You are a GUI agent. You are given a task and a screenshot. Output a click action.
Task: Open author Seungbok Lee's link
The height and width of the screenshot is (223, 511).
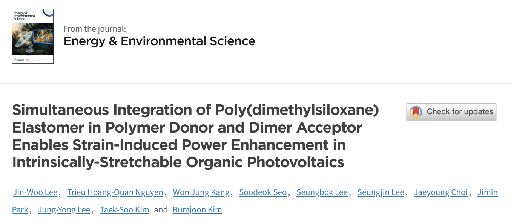tap(322, 192)
